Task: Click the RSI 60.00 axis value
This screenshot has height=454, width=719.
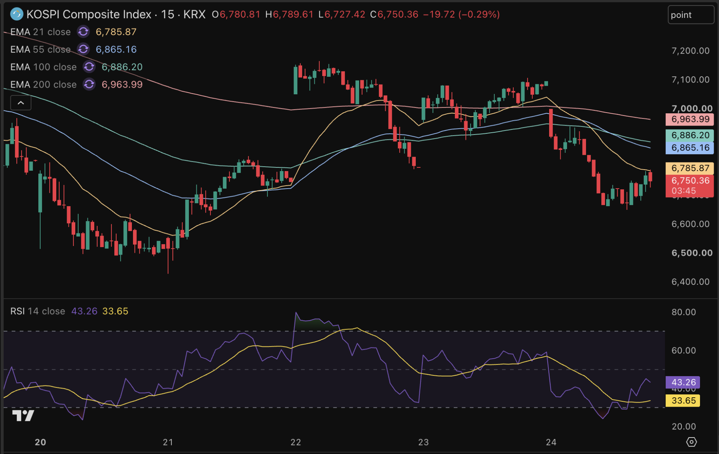Action: pos(684,350)
